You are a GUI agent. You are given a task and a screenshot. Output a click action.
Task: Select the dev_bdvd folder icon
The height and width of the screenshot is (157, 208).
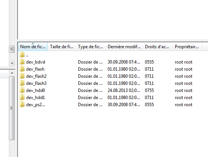(22, 62)
